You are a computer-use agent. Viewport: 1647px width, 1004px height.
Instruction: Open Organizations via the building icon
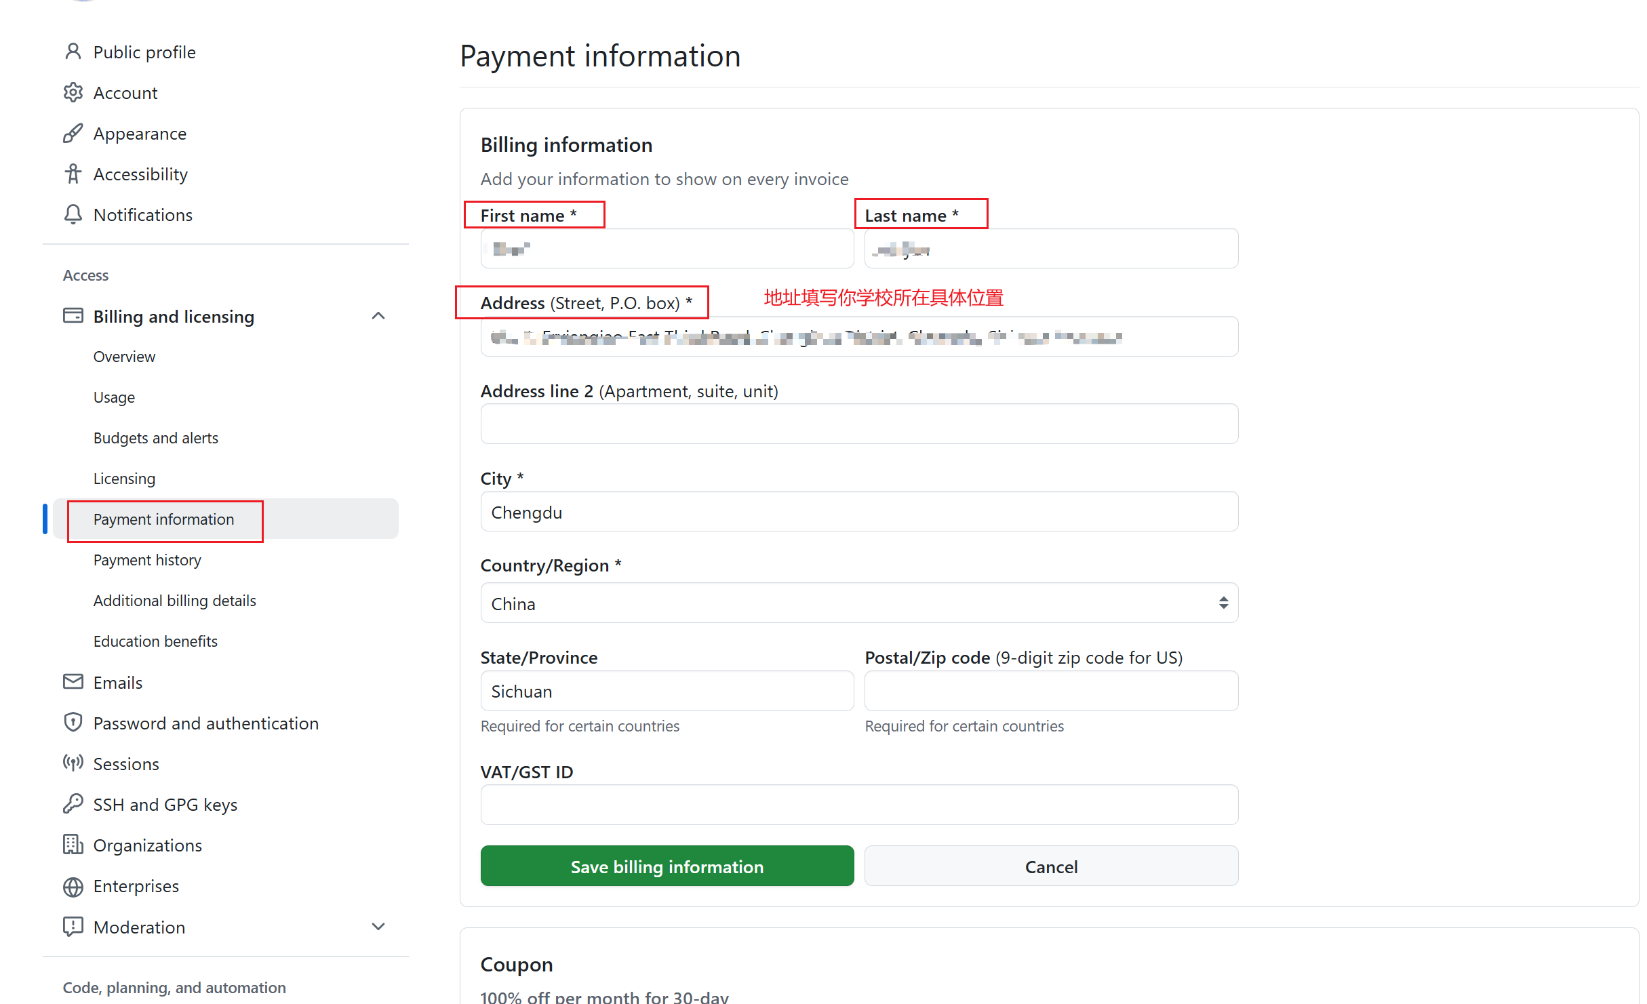click(73, 845)
